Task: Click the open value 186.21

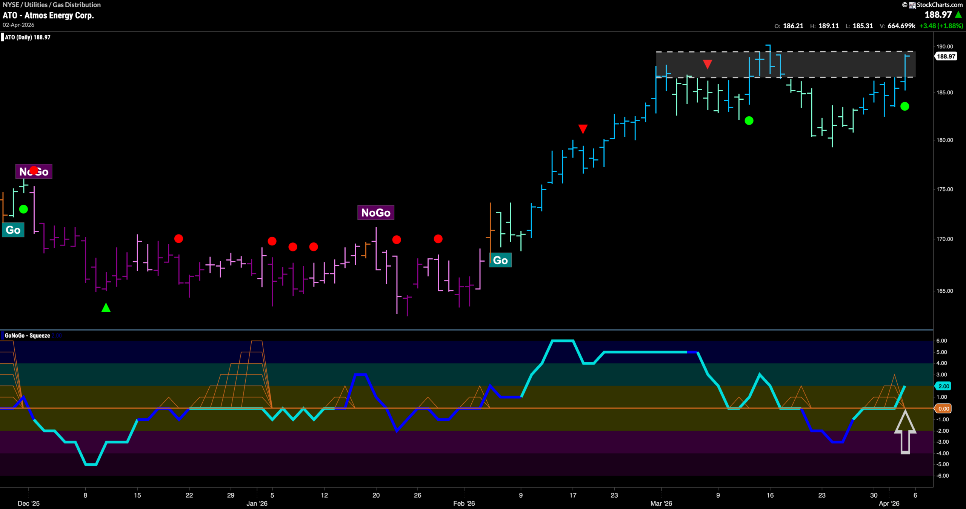Action: [793, 26]
